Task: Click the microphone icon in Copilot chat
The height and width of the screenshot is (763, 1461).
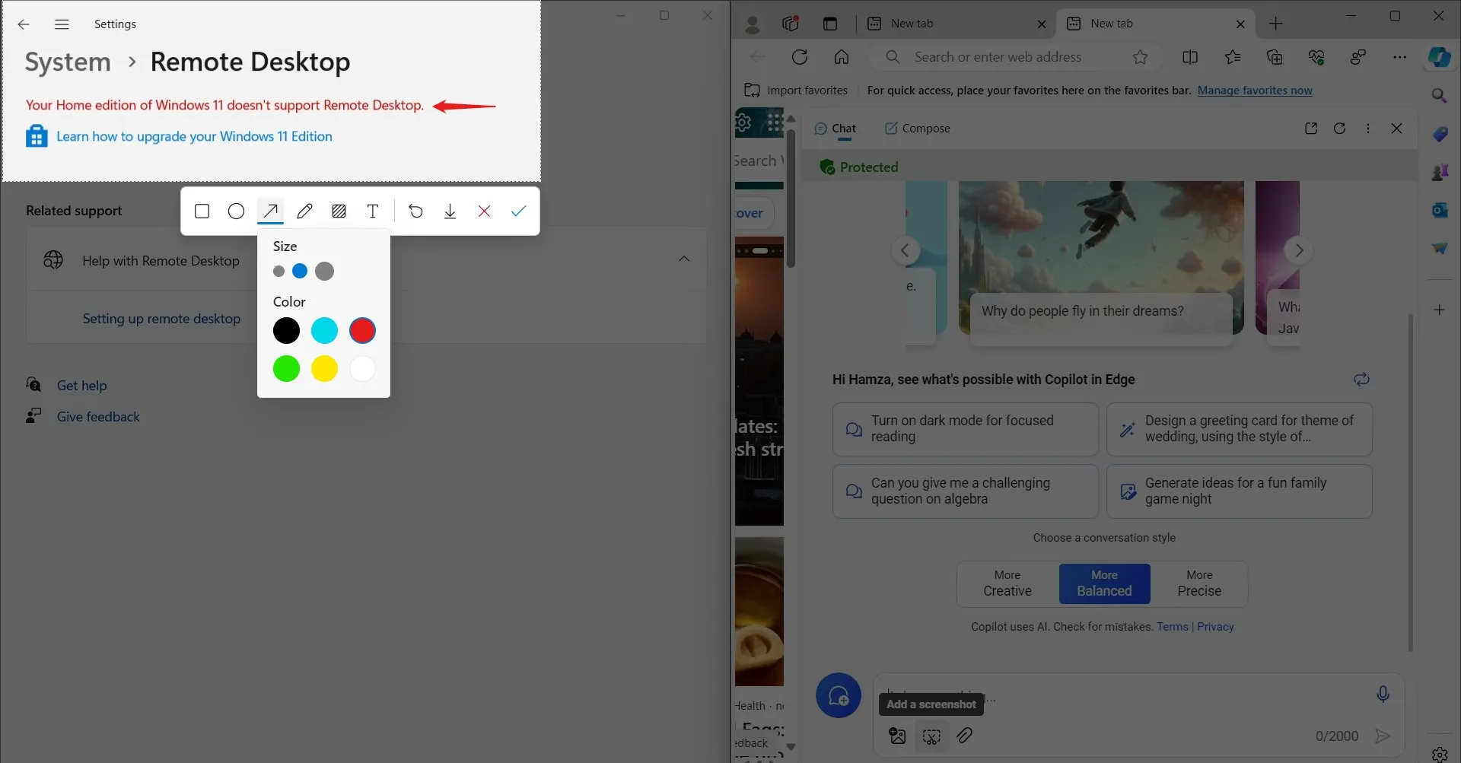Action: pyautogui.click(x=1383, y=693)
